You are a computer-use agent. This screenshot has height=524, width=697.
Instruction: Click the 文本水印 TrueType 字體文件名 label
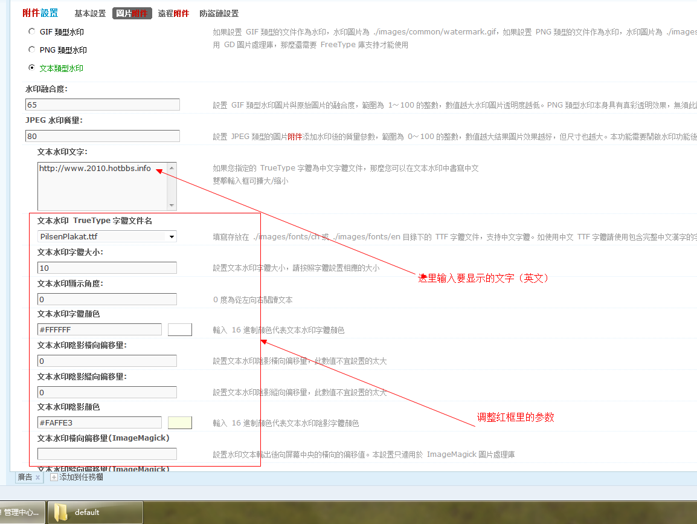[95, 221]
